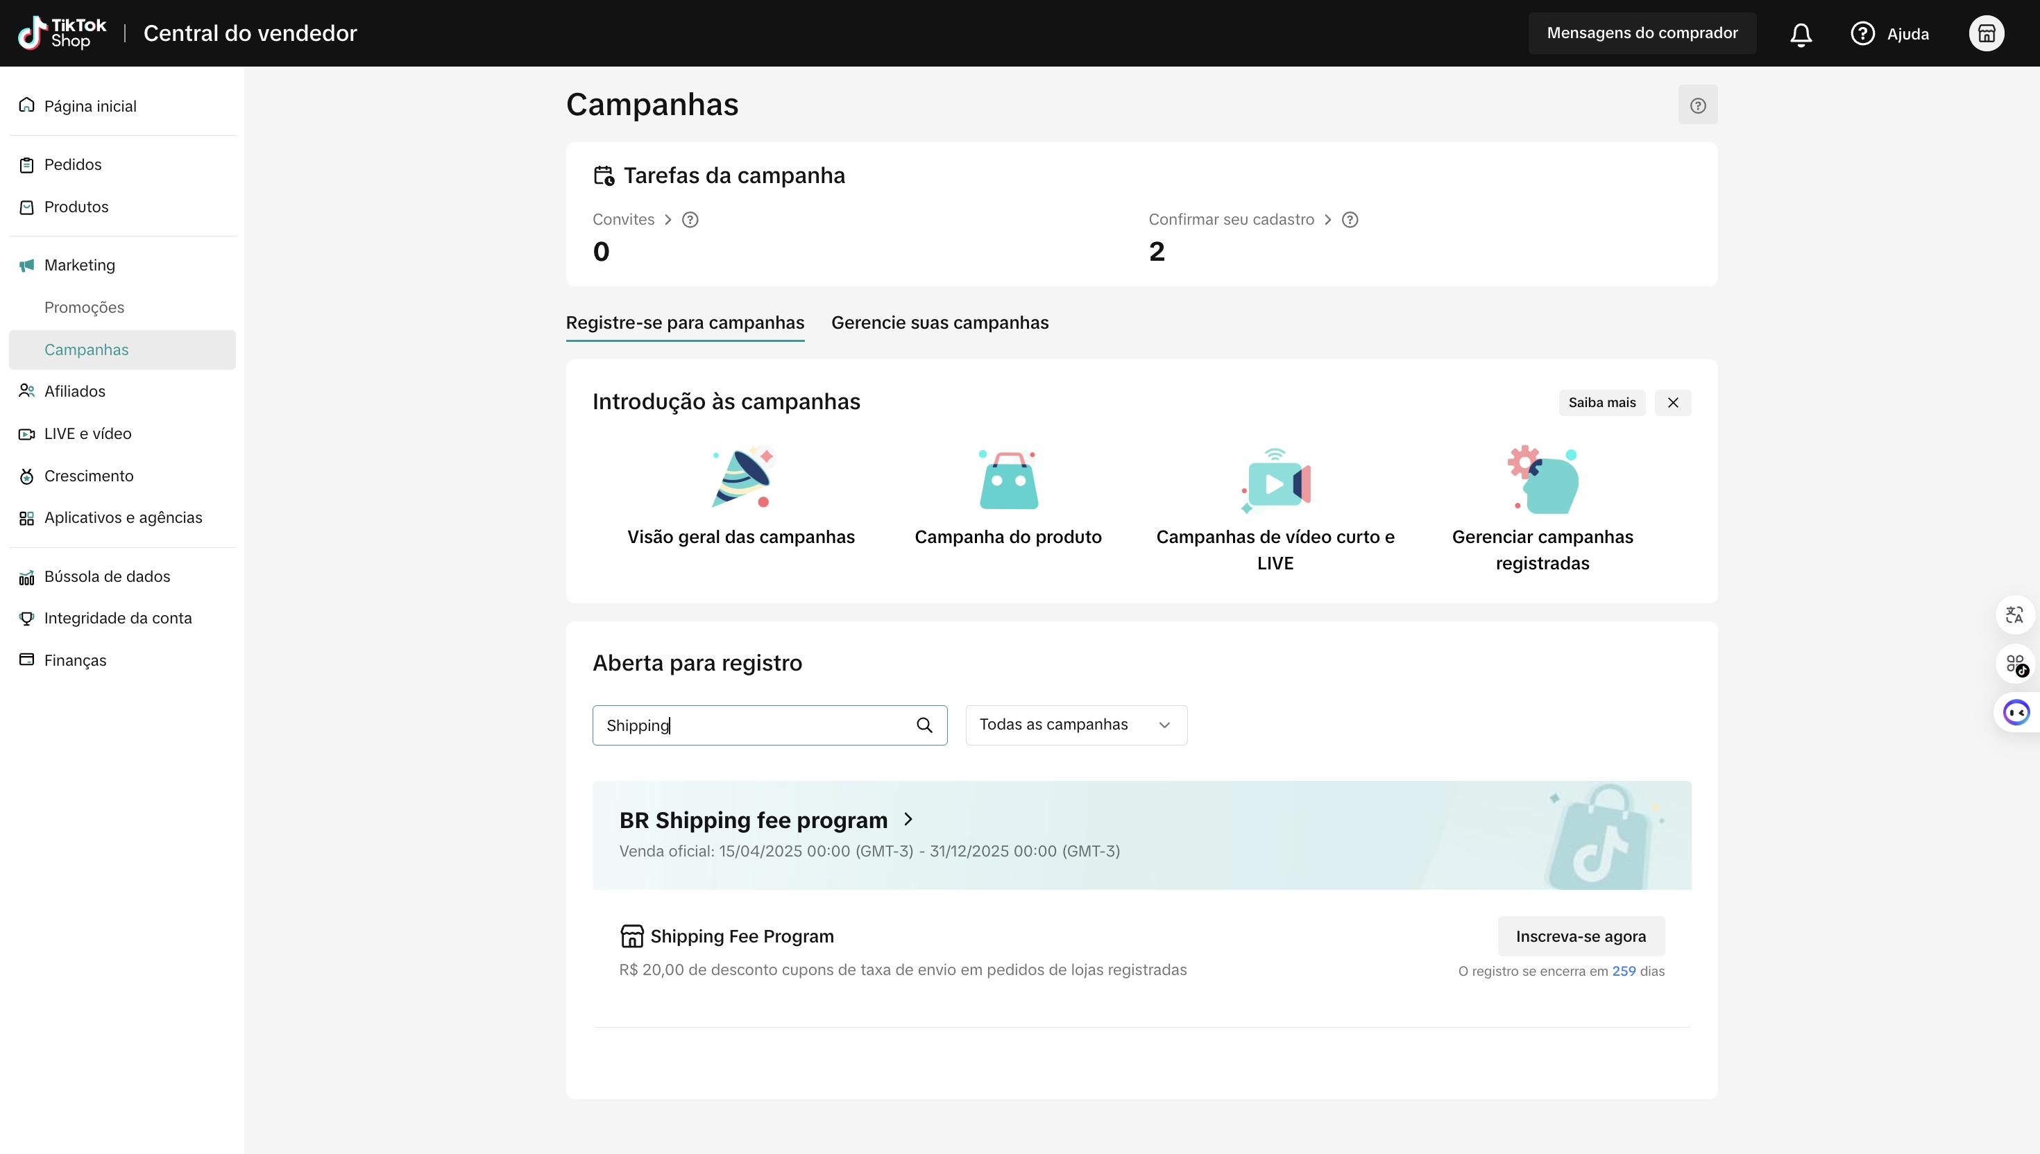Viewport: 2040px width, 1154px height.
Task: Click Saiba mais button
Action: click(x=1601, y=403)
